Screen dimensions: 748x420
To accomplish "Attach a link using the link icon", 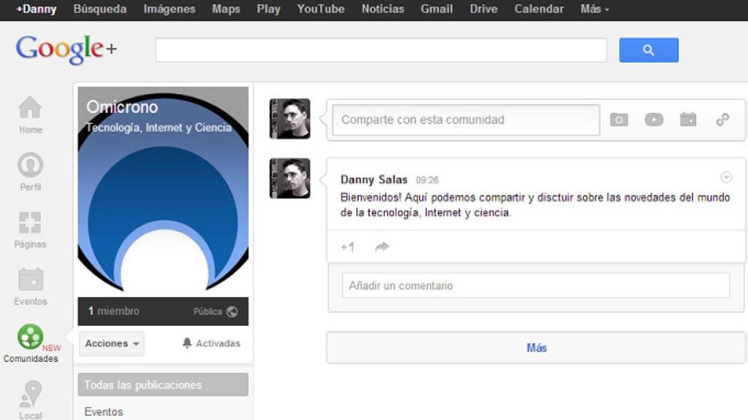I will [x=723, y=120].
